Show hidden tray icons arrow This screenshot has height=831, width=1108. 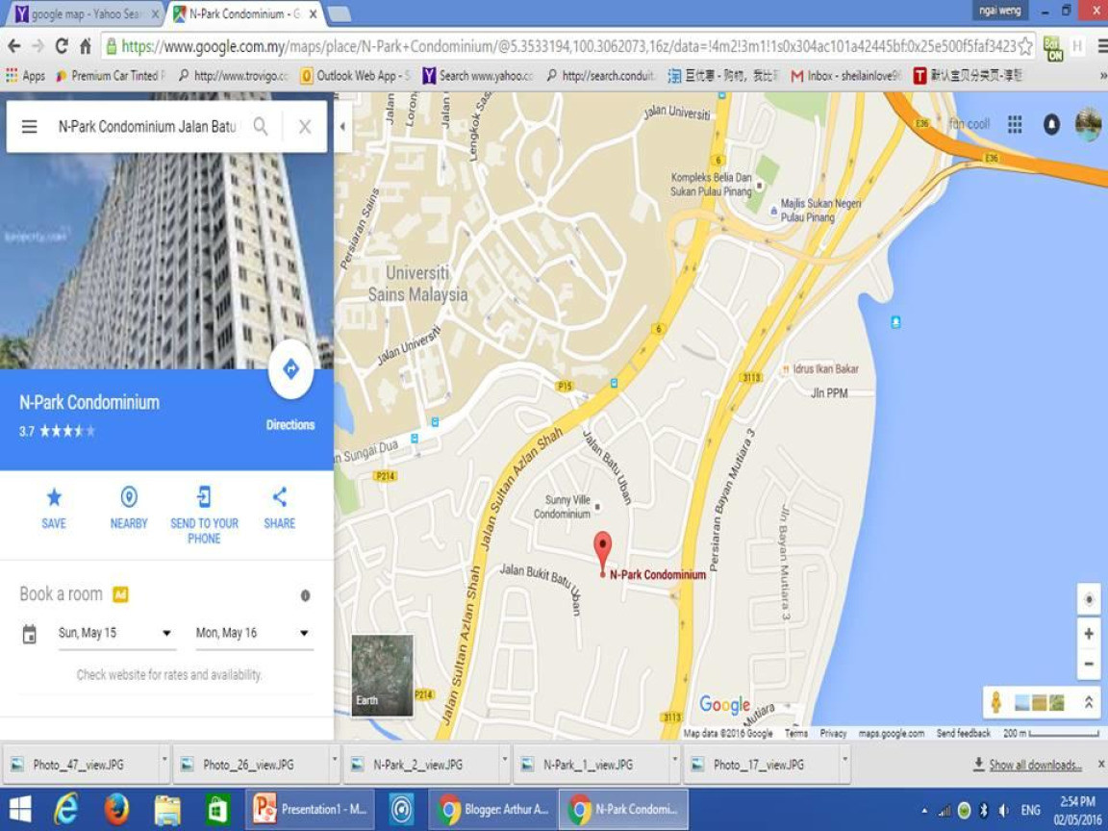924,811
